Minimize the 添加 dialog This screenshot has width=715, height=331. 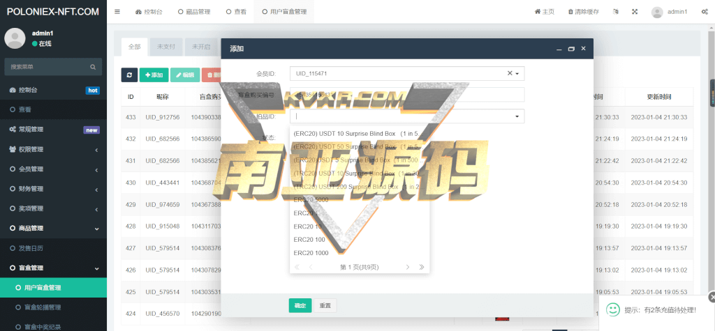[x=559, y=49]
